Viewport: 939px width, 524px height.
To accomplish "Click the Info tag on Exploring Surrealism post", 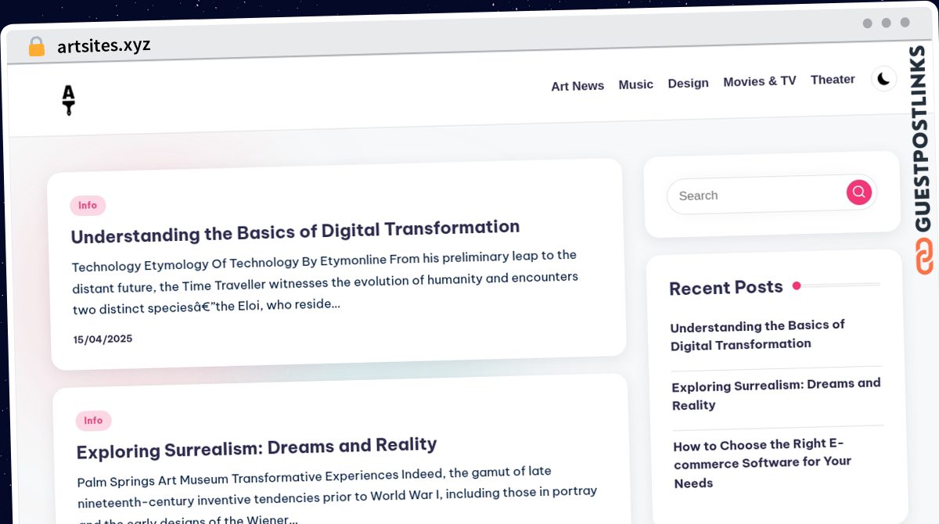I will (x=93, y=421).
